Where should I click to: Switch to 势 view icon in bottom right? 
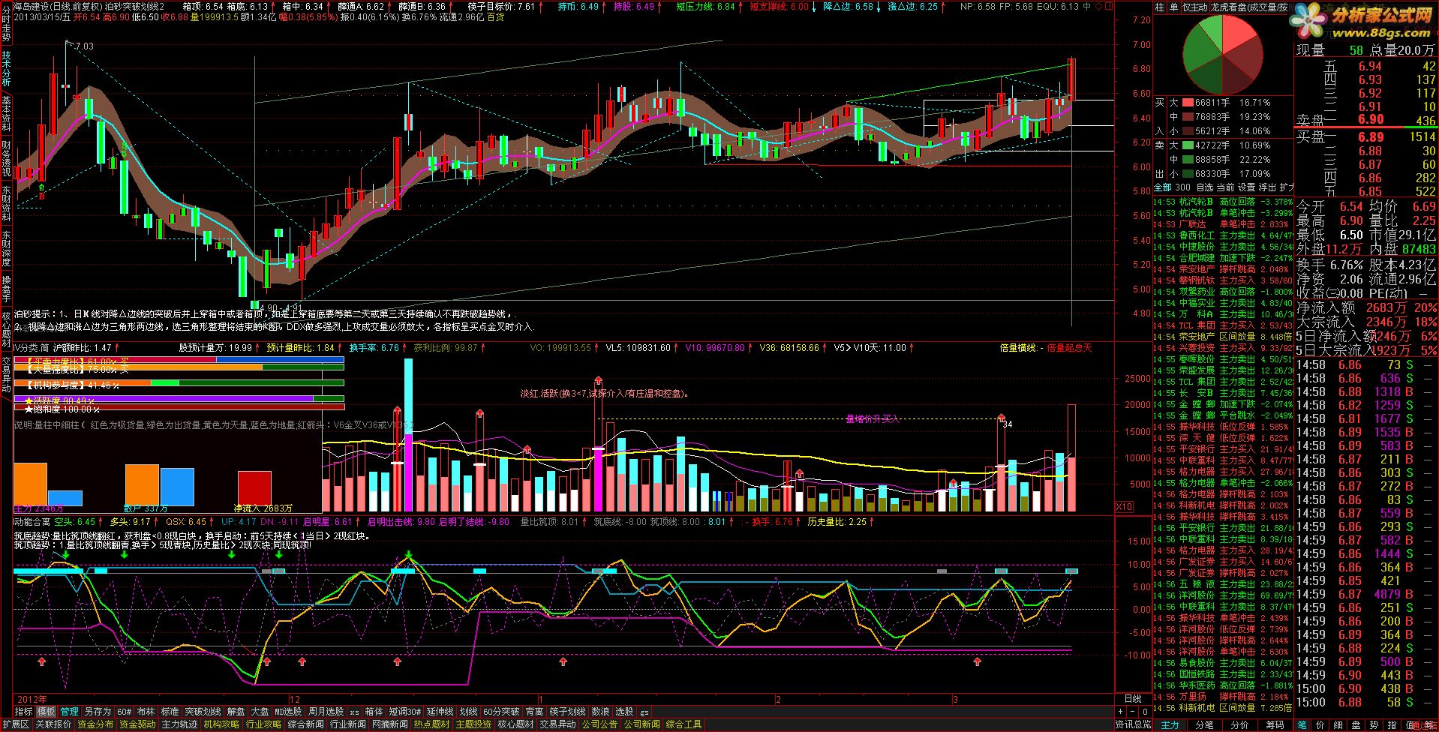(1374, 724)
